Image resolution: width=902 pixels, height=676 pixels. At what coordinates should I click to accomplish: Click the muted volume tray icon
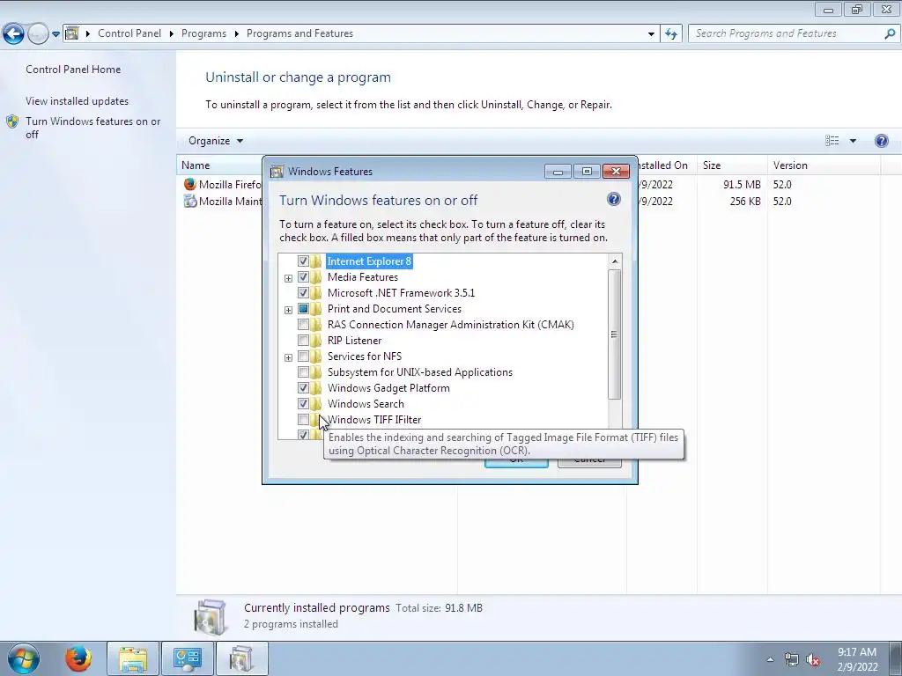[x=813, y=660]
